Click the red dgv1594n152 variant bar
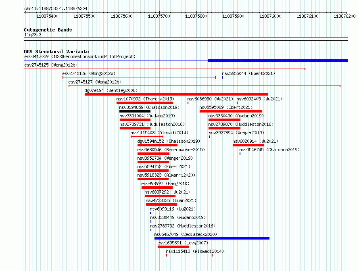This screenshot has width=359, height=271. click(x=158, y=145)
